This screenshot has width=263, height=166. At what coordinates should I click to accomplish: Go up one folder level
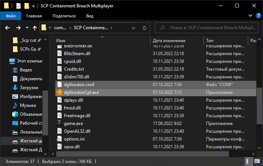click(35, 28)
